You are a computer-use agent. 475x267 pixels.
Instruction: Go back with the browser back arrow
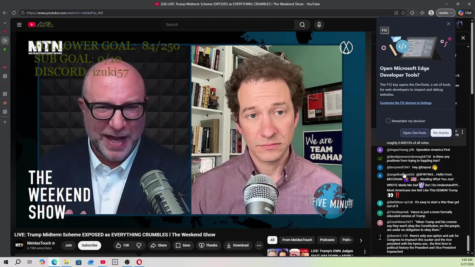(5, 13)
